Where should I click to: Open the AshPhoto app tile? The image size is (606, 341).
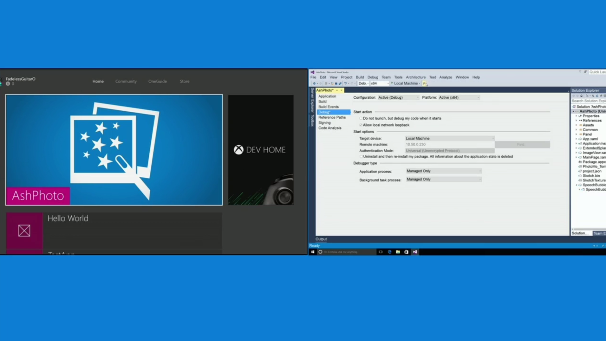pos(114,150)
